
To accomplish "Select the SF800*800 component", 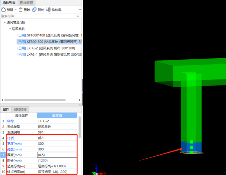I will (x=49, y=42).
